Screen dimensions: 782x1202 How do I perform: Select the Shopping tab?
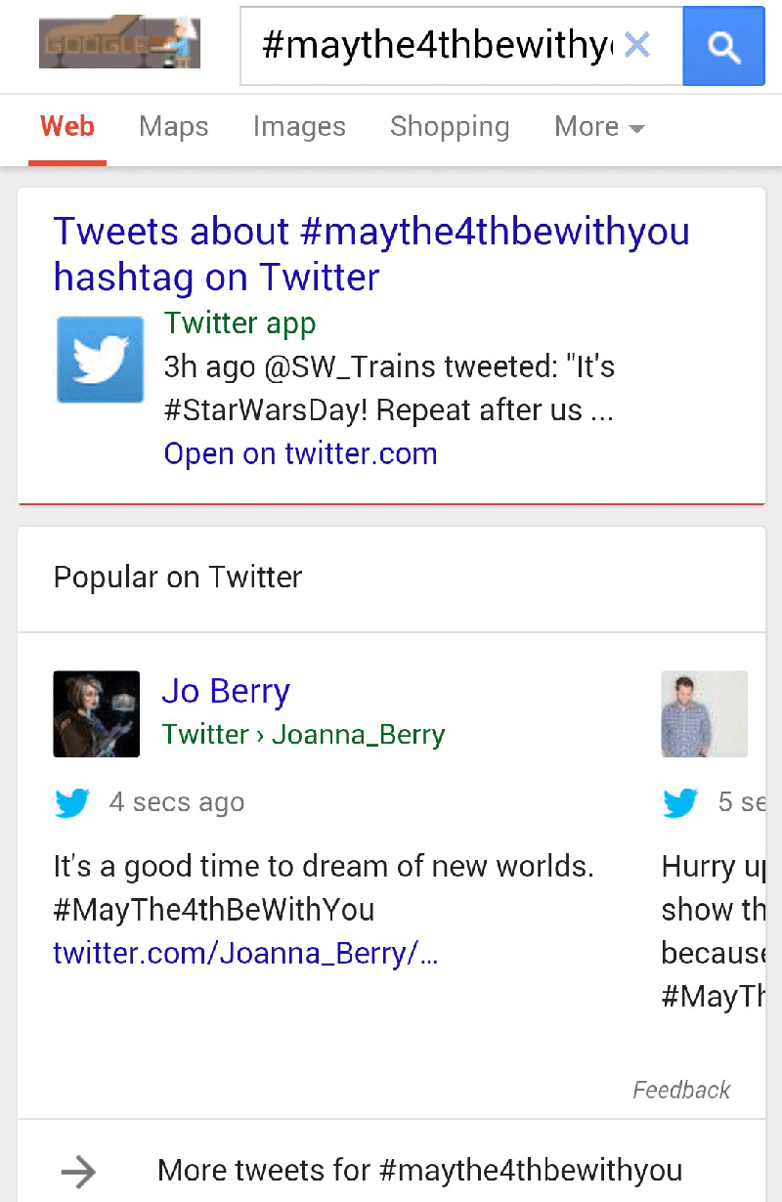click(x=450, y=127)
